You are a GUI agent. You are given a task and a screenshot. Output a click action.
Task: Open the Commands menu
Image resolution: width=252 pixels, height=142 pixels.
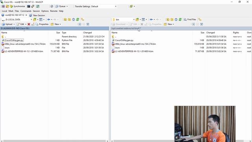[x=26, y=11]
